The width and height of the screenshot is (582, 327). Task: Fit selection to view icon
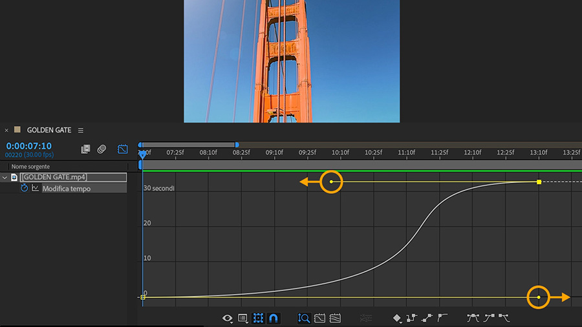(x=319, y=318)
